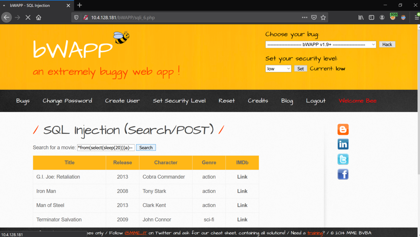Open the LinkedIn social icon
Image resolution: width=420 pixels, height=237 pixels.
343,144
